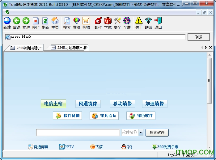Restore the inner document window
The image size is (216, 160).
205,13
